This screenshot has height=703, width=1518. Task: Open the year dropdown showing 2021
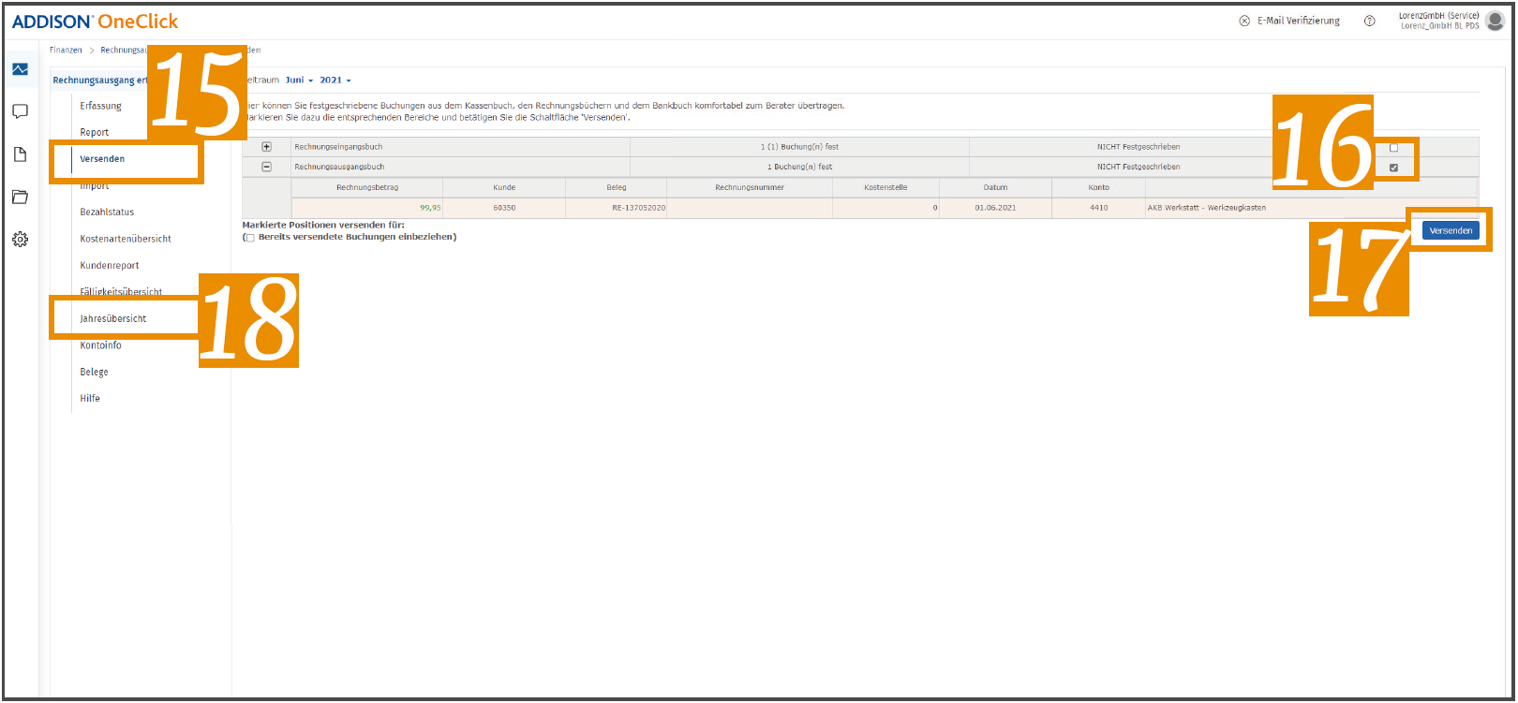coord(335,81)
